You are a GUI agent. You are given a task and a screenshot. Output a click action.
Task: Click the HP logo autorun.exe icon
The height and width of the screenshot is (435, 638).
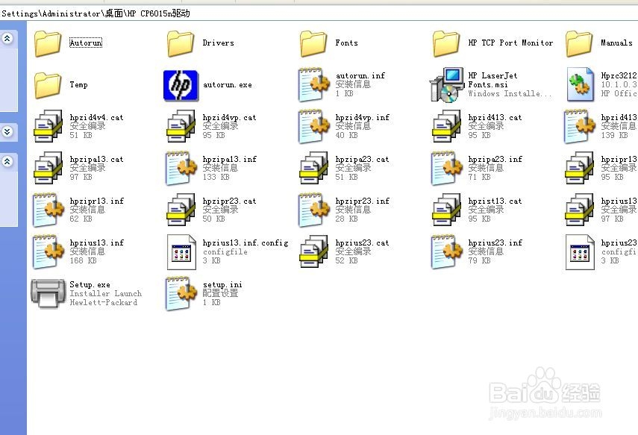[x=181, y=86]
